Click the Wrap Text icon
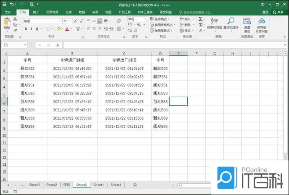 point(119,21)
